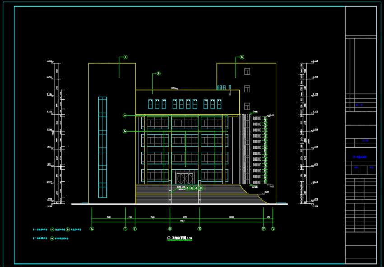
Task: Click the 'b' callout bubble above central block
Action: point(159,74)
